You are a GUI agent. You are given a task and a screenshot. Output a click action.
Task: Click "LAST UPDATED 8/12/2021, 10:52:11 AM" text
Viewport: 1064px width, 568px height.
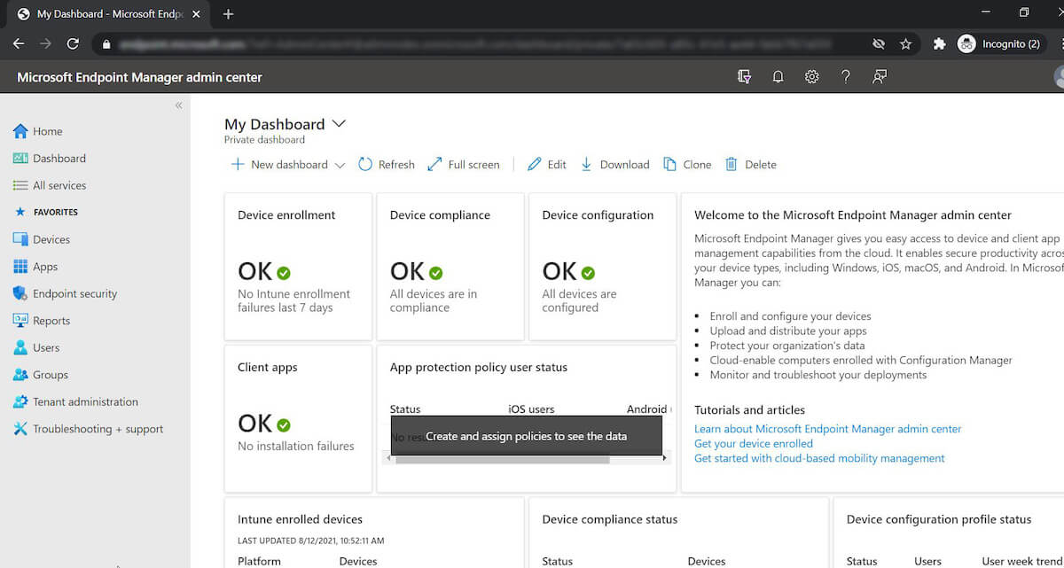tap(311, 541)
